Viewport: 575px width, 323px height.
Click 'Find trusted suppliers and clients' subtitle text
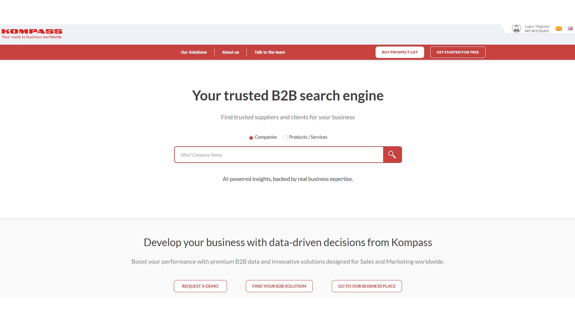pos(288,117)
